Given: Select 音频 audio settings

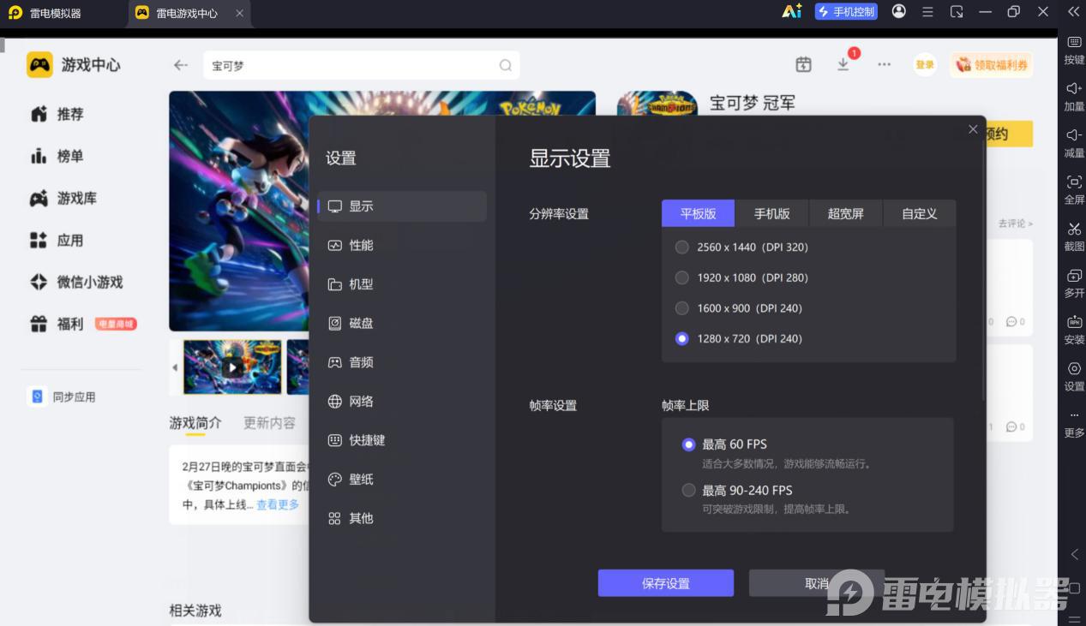Looking at the screenshot, I should pyautogui.click(x=401, y=362).
